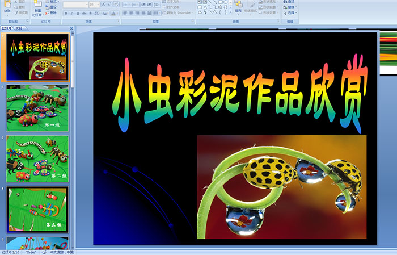Viewport: 397px width, 255px height.
Task: Open the Font (字体) group dialog launcher
Action: [118, 21]
